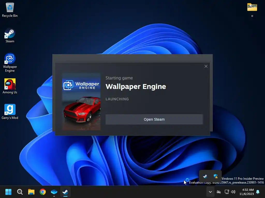Click the OneDrive cloud tray icon
Screen dimensions: 265x198
pos(219,192)
